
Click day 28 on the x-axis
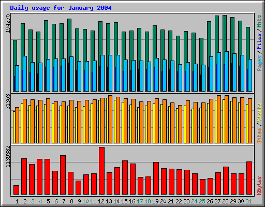pos(225,201)
